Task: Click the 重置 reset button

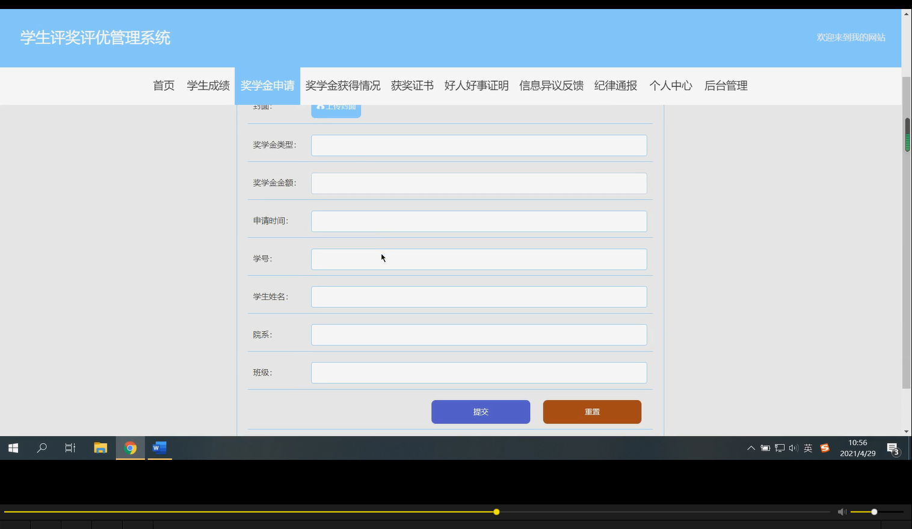Action: pyautogui.click(x=591, y=412)
